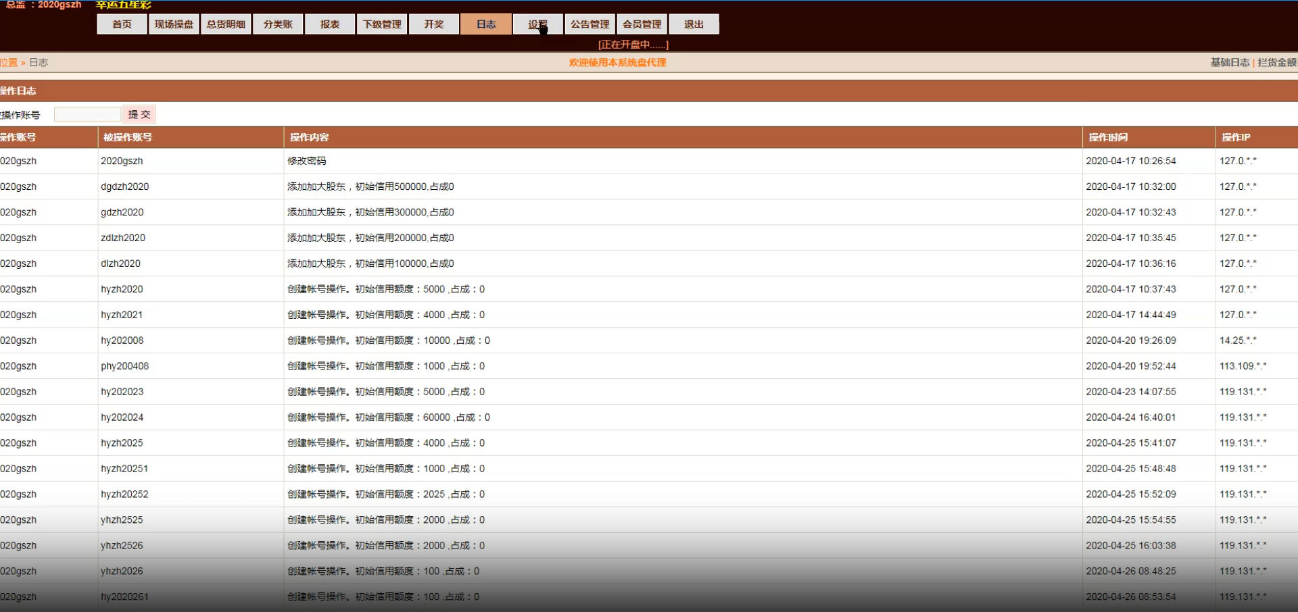
Task: Go to 公告管理 section
Action: pyautogui.click(x=590, y=24)
